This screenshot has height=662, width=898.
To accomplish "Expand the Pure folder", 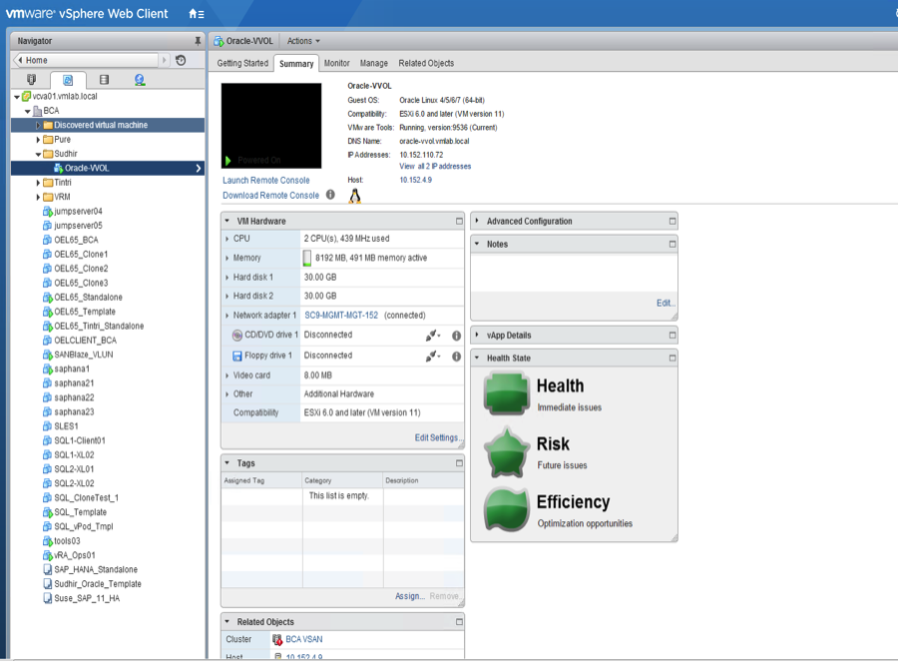I will [x=38, y=139].
